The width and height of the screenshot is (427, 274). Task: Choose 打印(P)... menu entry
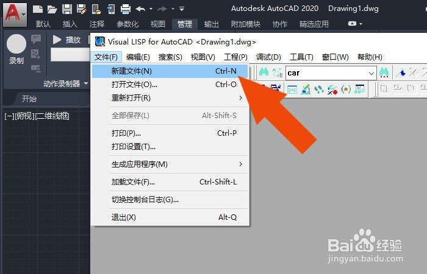[170, 133]
